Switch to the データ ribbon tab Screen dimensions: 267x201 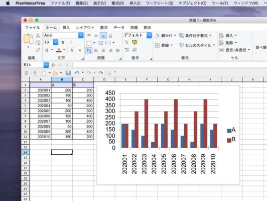pos(119,28)
